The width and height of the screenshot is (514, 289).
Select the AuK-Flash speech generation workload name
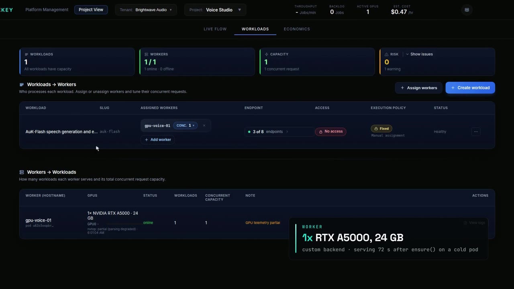point(61,132)
